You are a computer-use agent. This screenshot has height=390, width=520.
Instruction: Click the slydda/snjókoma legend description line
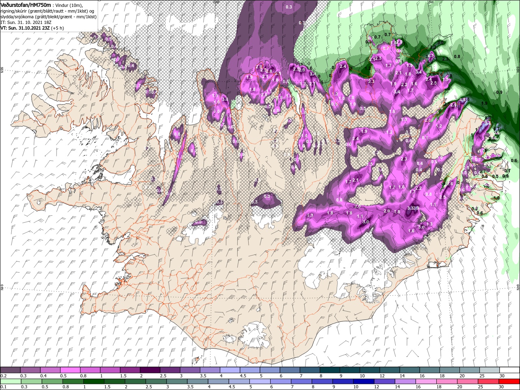[48, 17]
